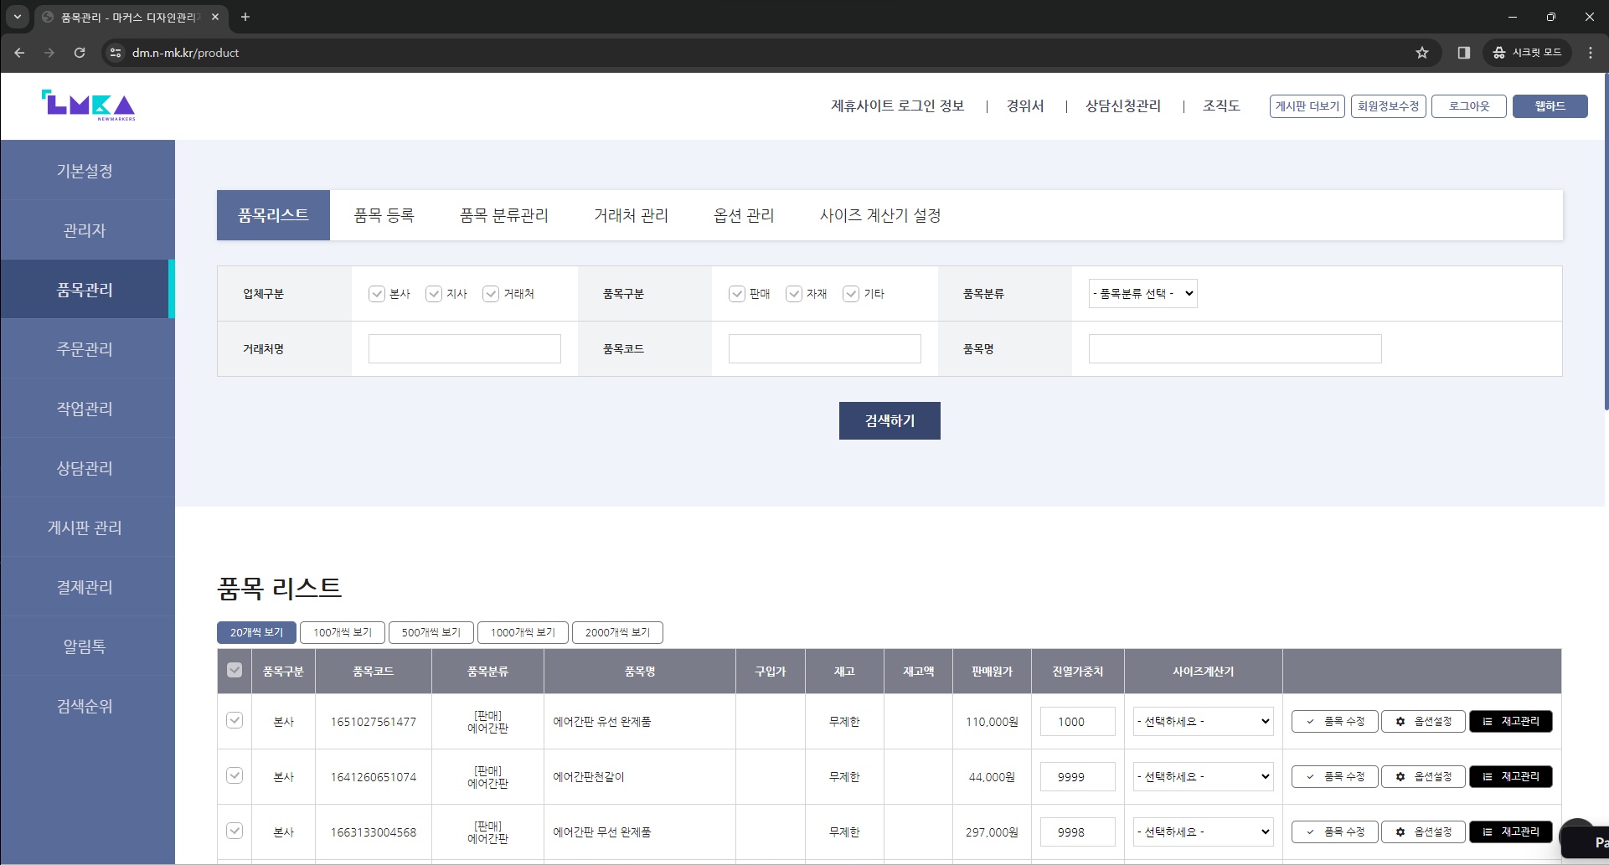Toggle the 자재 checkbox

click(794, 294)
